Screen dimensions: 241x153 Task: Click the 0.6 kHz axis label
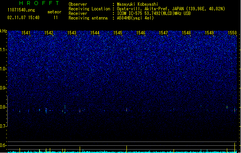click(3, 145)
